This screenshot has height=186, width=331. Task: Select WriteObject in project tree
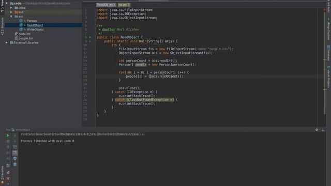pos(35,29)
